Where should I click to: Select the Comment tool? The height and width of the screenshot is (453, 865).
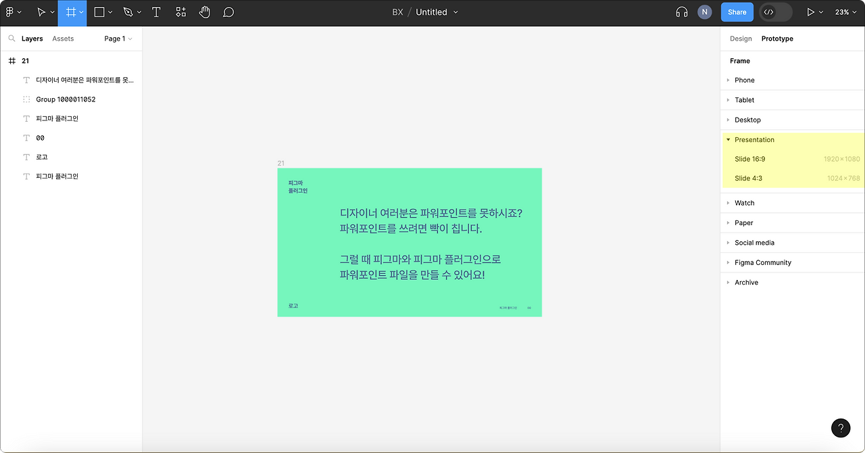pyautogui.click(x=228, y=12)
